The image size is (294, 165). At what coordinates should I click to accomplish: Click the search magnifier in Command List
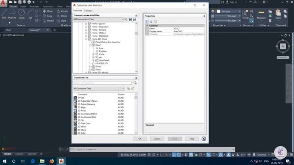135,83
